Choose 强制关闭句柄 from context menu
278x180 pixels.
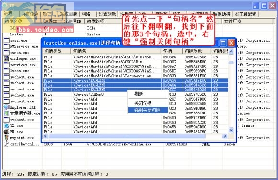147,110
